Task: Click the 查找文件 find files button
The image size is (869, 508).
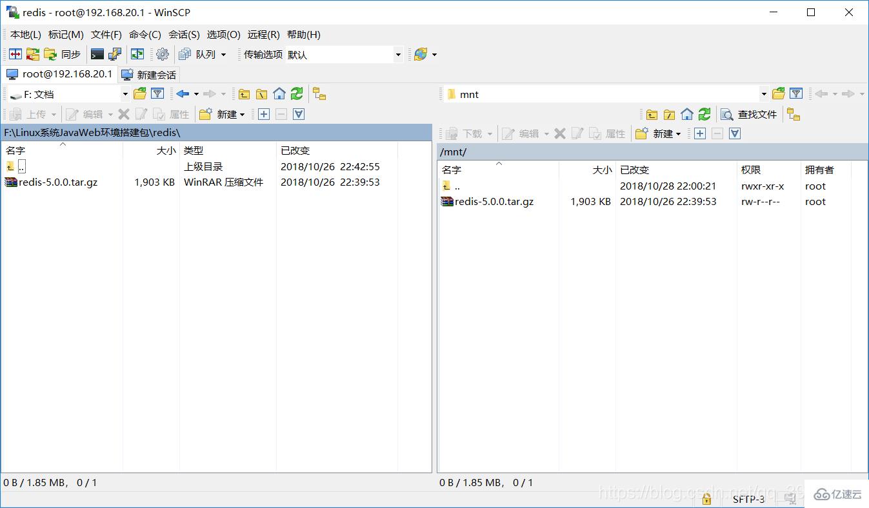Action: point(749,114)
